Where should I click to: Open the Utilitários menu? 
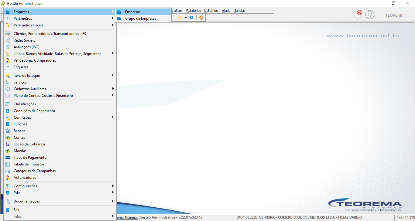pyautogui.click(x=211, y=11)
